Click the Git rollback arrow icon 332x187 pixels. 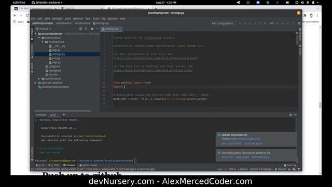[x=293, y=23]
